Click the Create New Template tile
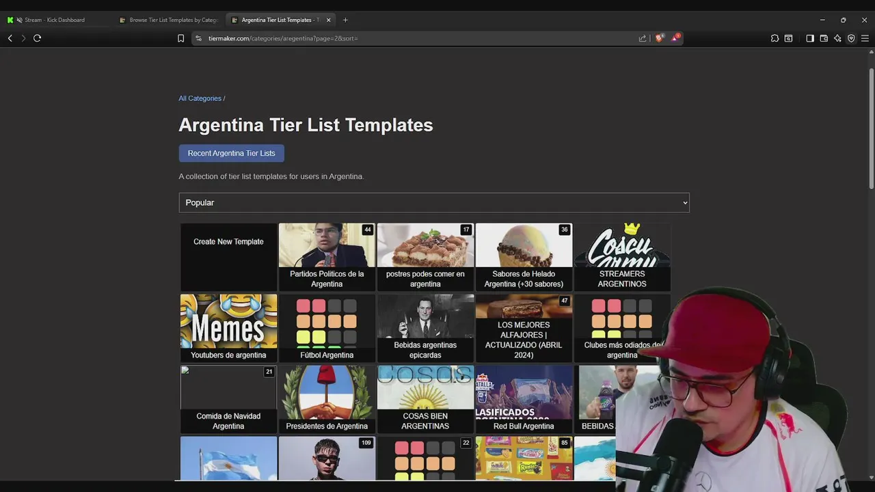875x492 pixels. pyautogui.click(x=228, y=257)
